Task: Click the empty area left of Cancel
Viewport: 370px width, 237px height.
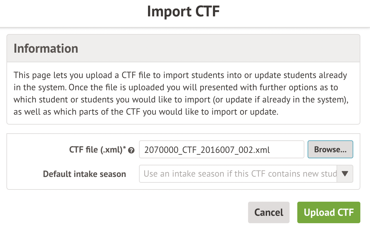Action: coord(129,212)
